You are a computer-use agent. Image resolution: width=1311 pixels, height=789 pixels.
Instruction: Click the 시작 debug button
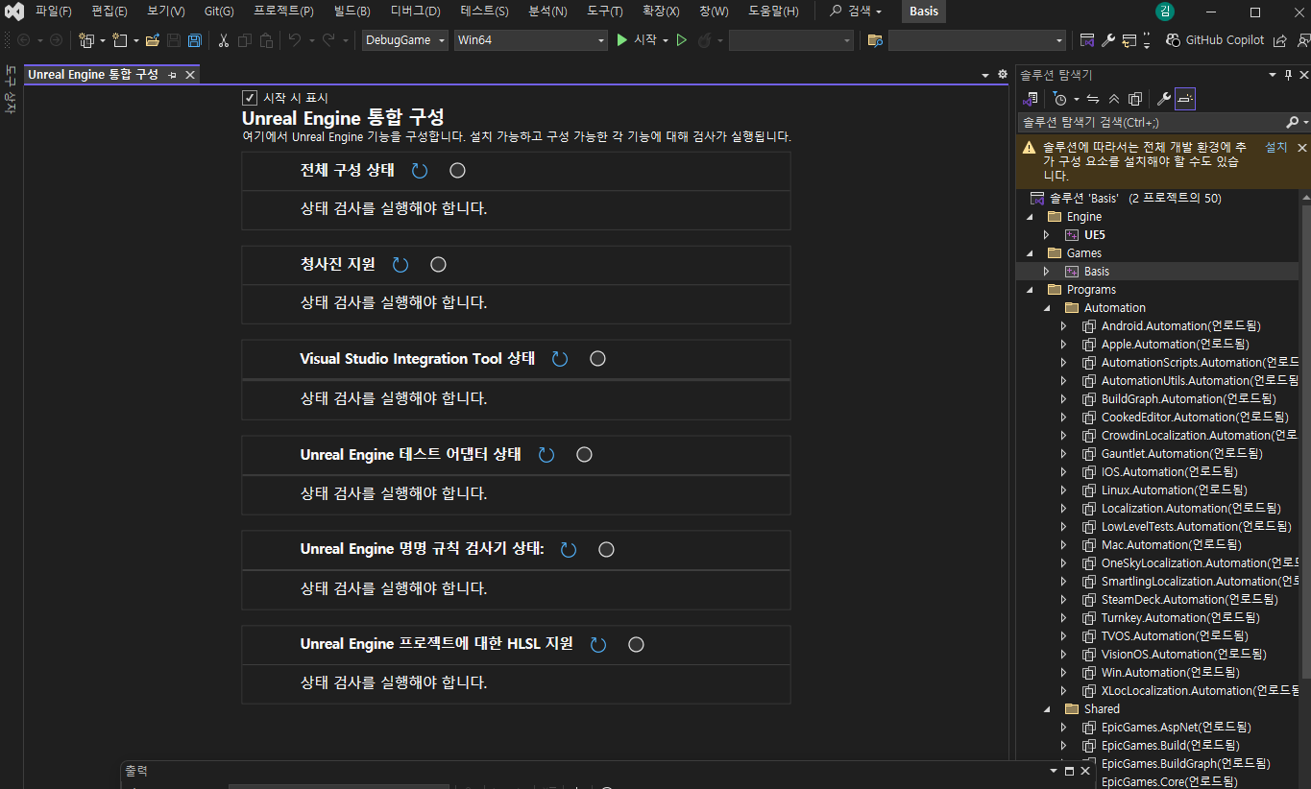point(636,40)
